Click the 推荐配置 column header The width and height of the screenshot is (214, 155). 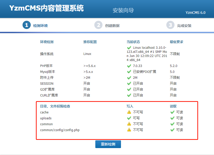(90, 42)
